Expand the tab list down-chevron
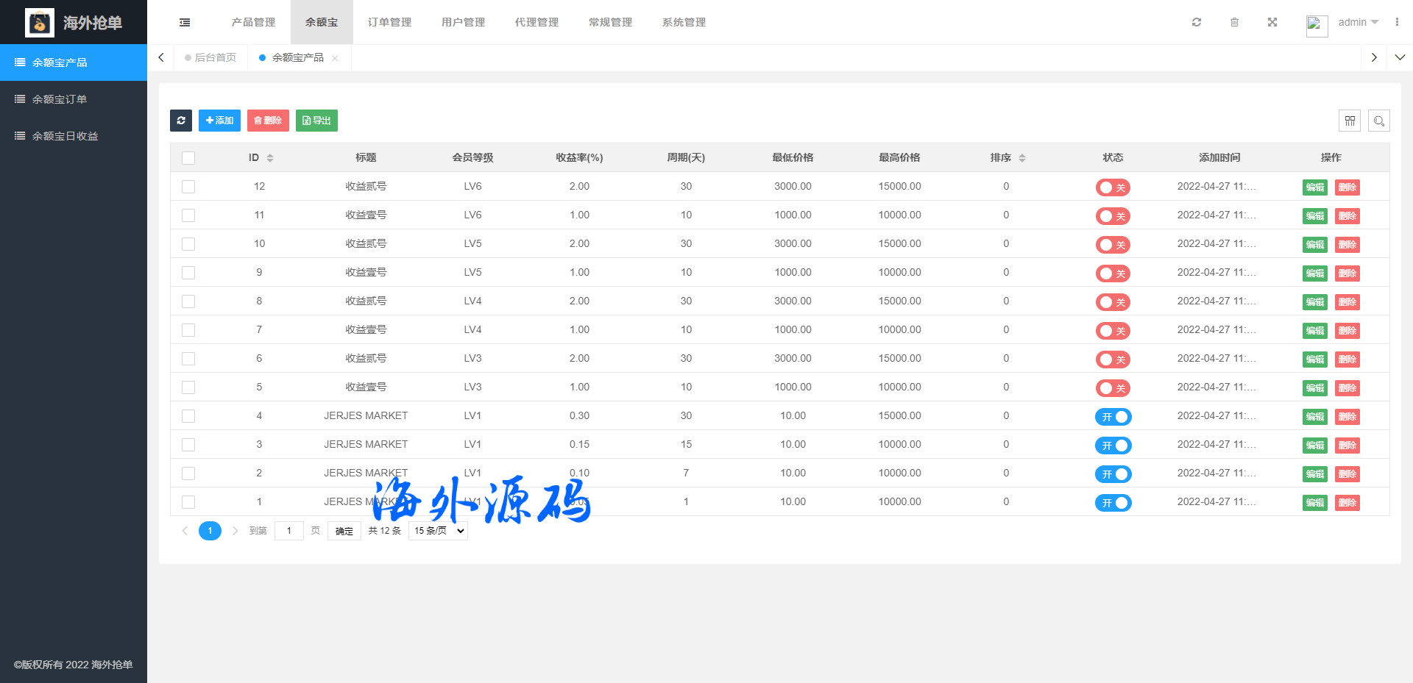This screenshot has height=683, width=1413. (1400, 57)
